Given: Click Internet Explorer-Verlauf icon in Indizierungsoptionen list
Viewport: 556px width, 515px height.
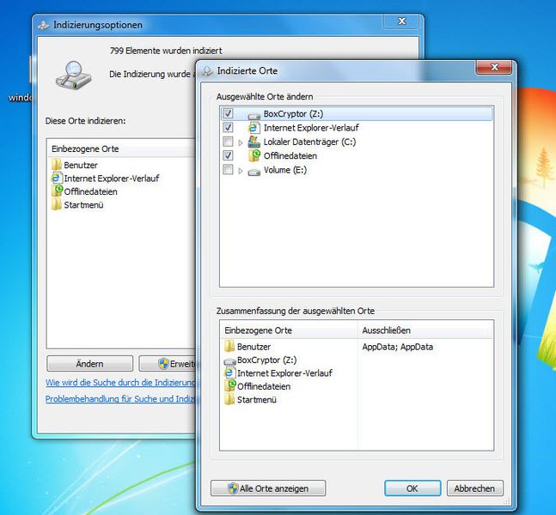Looking at the screenshot, I should [x=57, y=178].
